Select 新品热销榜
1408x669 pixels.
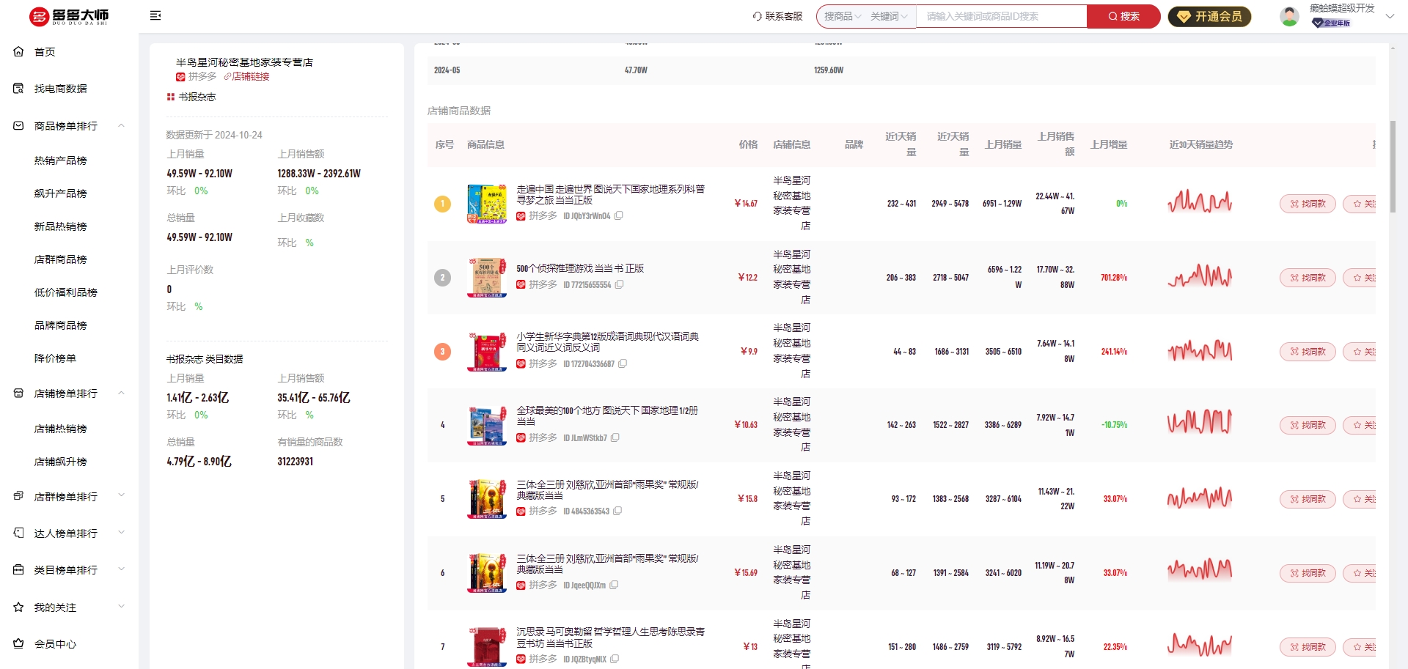point(60,226)
